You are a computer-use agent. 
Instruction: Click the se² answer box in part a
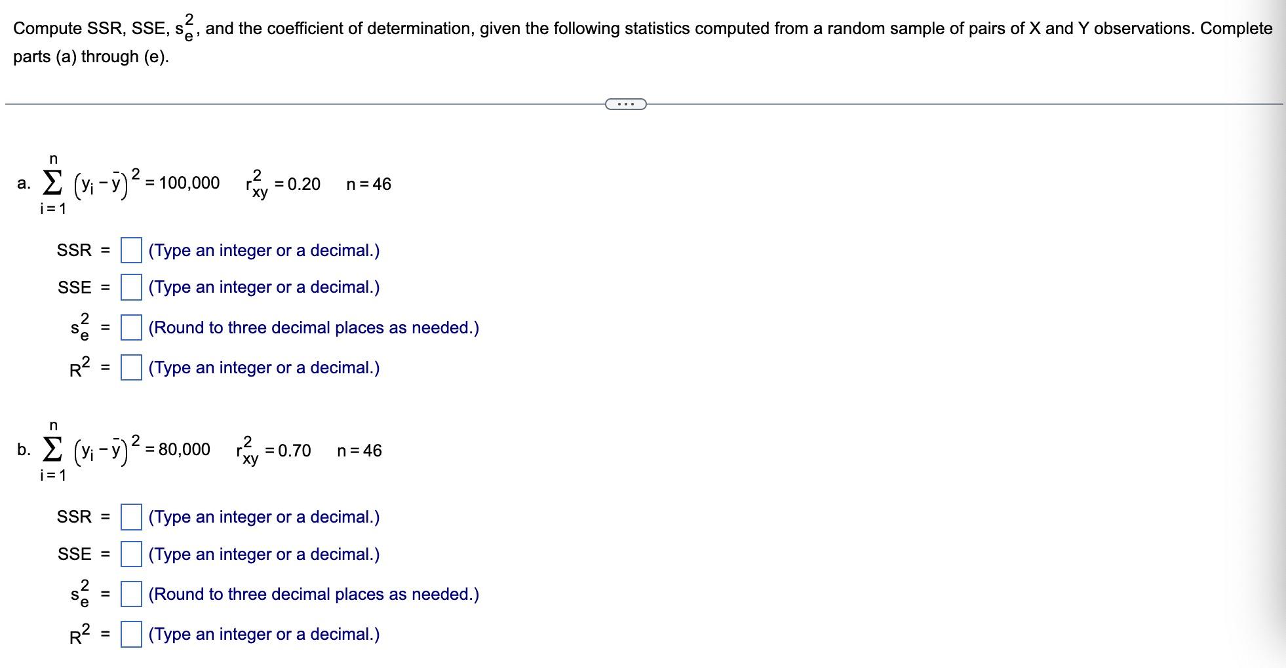[x=131, y=328]
